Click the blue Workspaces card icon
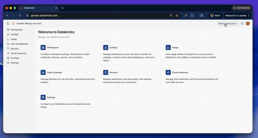The width and height of the screenshot is (258, 138). [43, 47]
